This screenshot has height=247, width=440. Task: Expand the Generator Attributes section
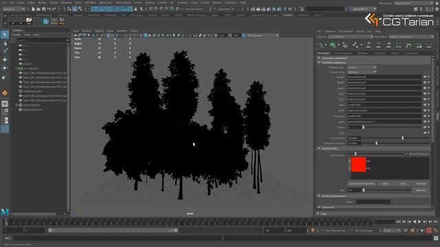(319, 58)
